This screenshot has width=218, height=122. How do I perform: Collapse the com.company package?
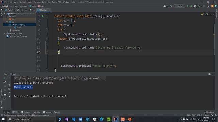pos(10,25)
